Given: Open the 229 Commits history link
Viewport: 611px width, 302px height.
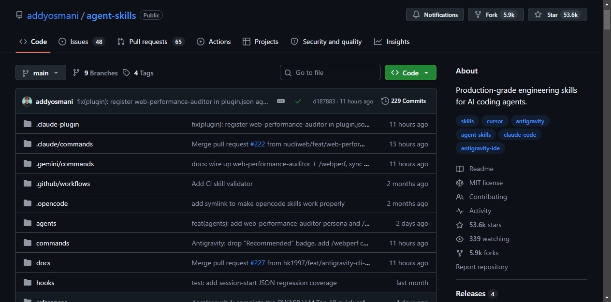Looking at the screenshot, I should [404, 101].
